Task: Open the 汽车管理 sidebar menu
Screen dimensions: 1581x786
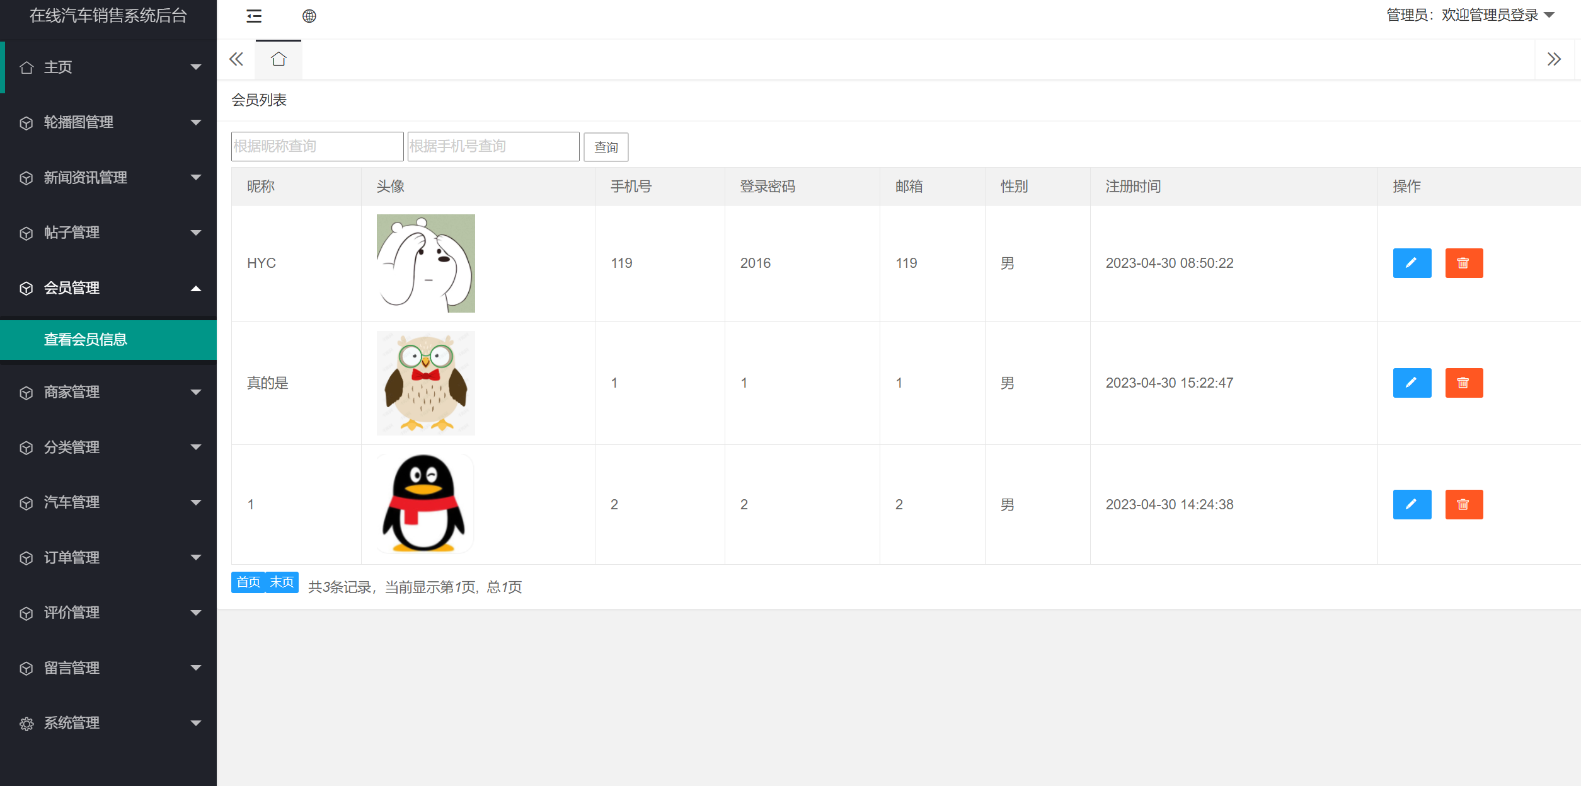Action: [x=108, y=502]
